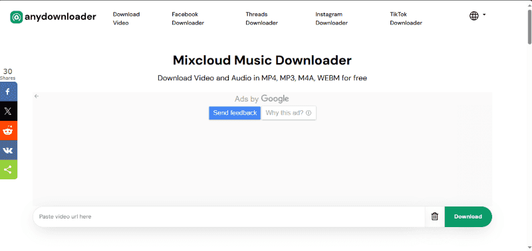Share page on VK

pyautogui.click(x=8, y=150)
